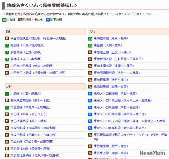Select 東京メトロ東西線 link

[117, 107]
